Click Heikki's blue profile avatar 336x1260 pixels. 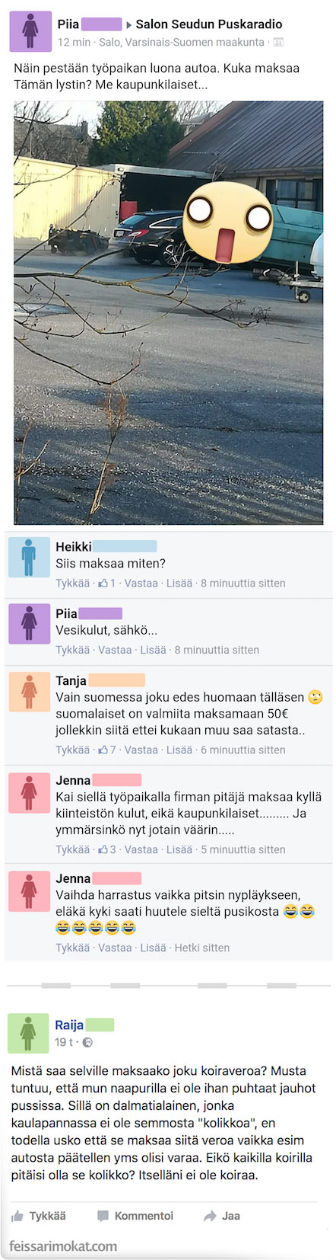click(x=29, y=558)
